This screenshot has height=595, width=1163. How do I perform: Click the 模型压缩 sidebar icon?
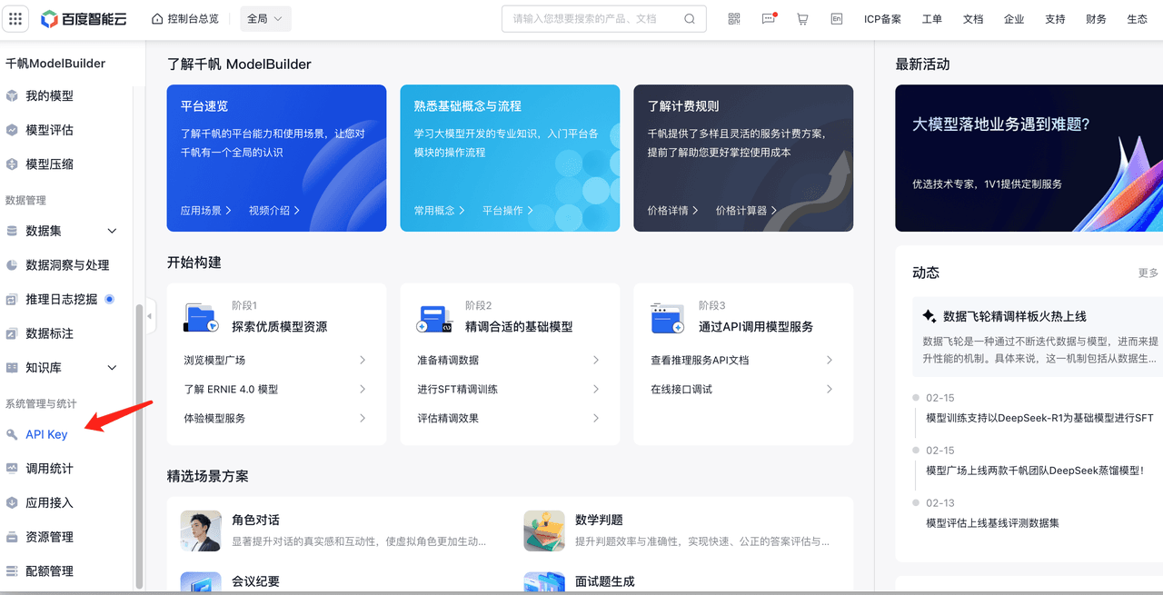[12, 164]
